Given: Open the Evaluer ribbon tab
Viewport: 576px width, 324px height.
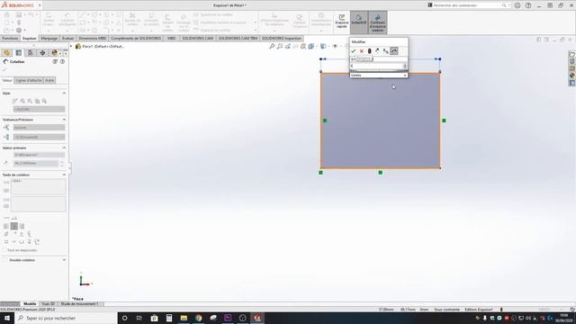Looking at the screenshot, I should (x=68, y=38).
